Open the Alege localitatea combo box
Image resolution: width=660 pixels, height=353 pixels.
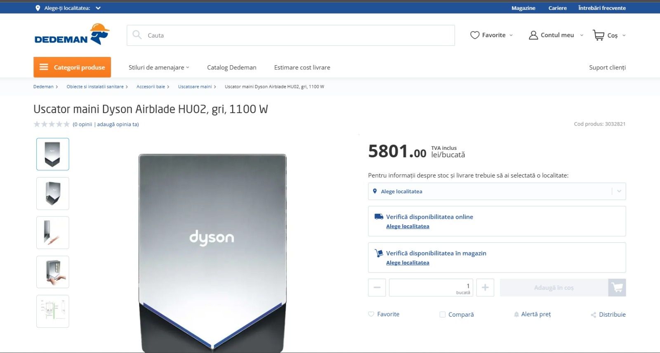tap(497, 191)
